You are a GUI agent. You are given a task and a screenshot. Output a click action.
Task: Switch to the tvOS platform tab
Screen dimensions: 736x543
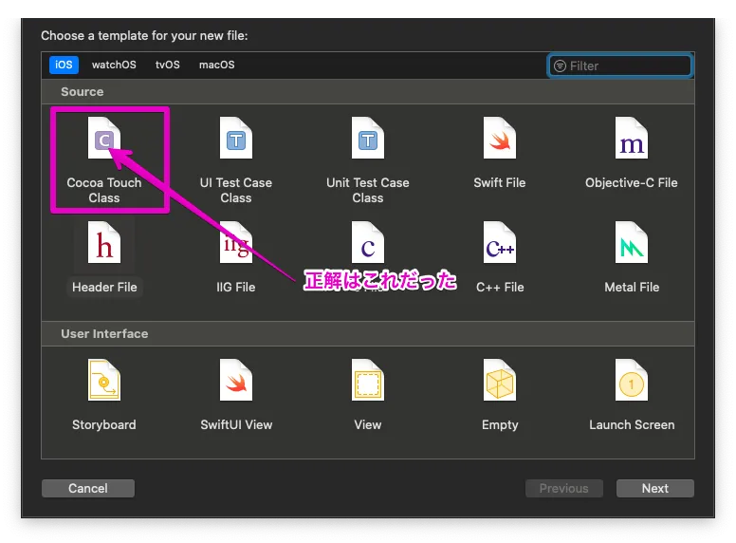point(167,66)
